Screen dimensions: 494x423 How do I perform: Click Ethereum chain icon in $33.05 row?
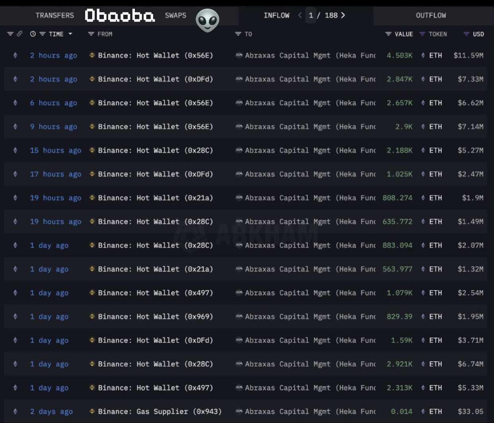click(x=15, y=411)
